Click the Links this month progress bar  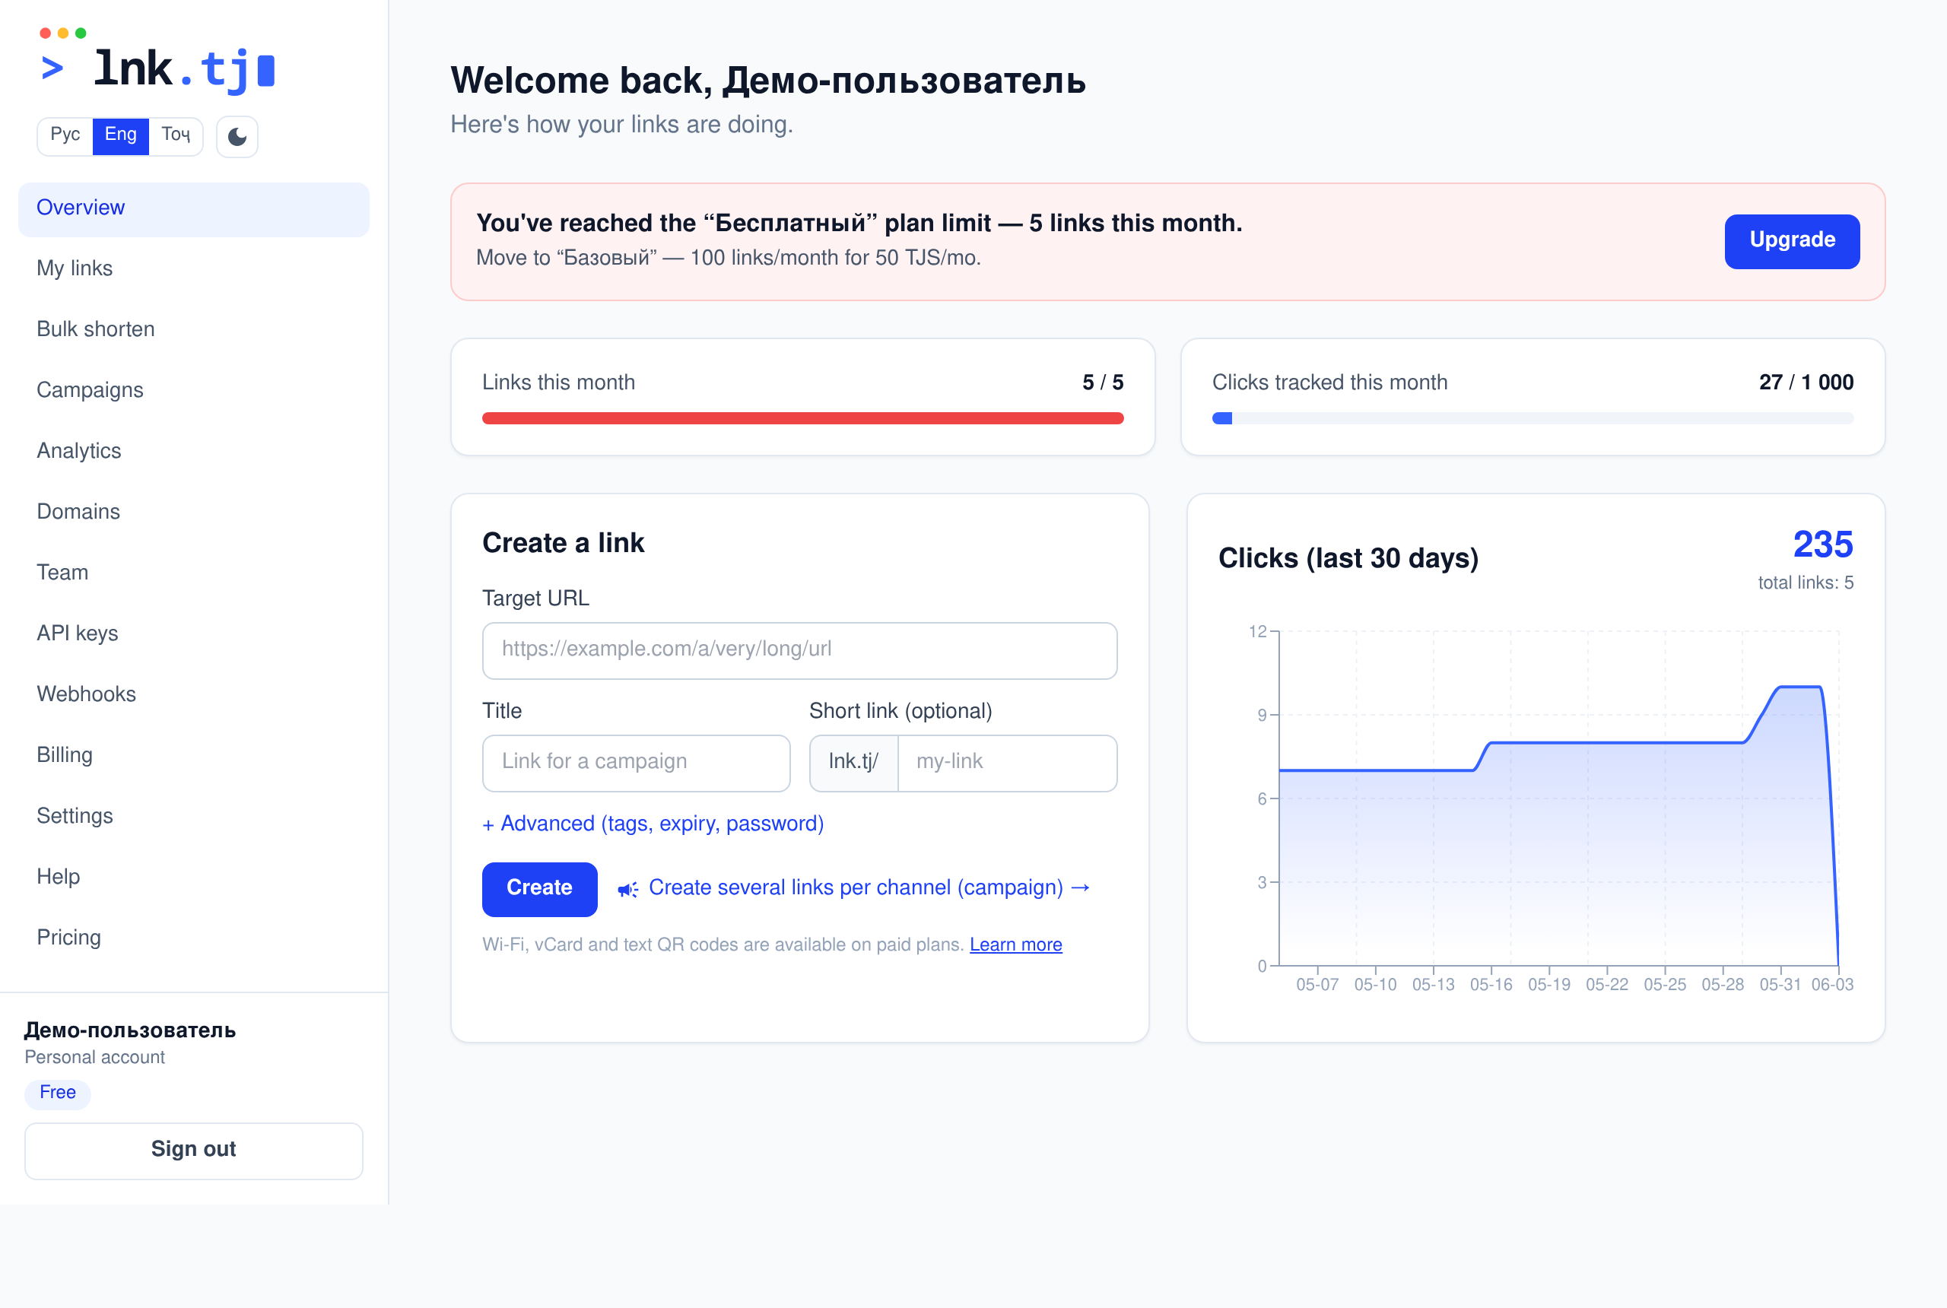pos(802,419)
